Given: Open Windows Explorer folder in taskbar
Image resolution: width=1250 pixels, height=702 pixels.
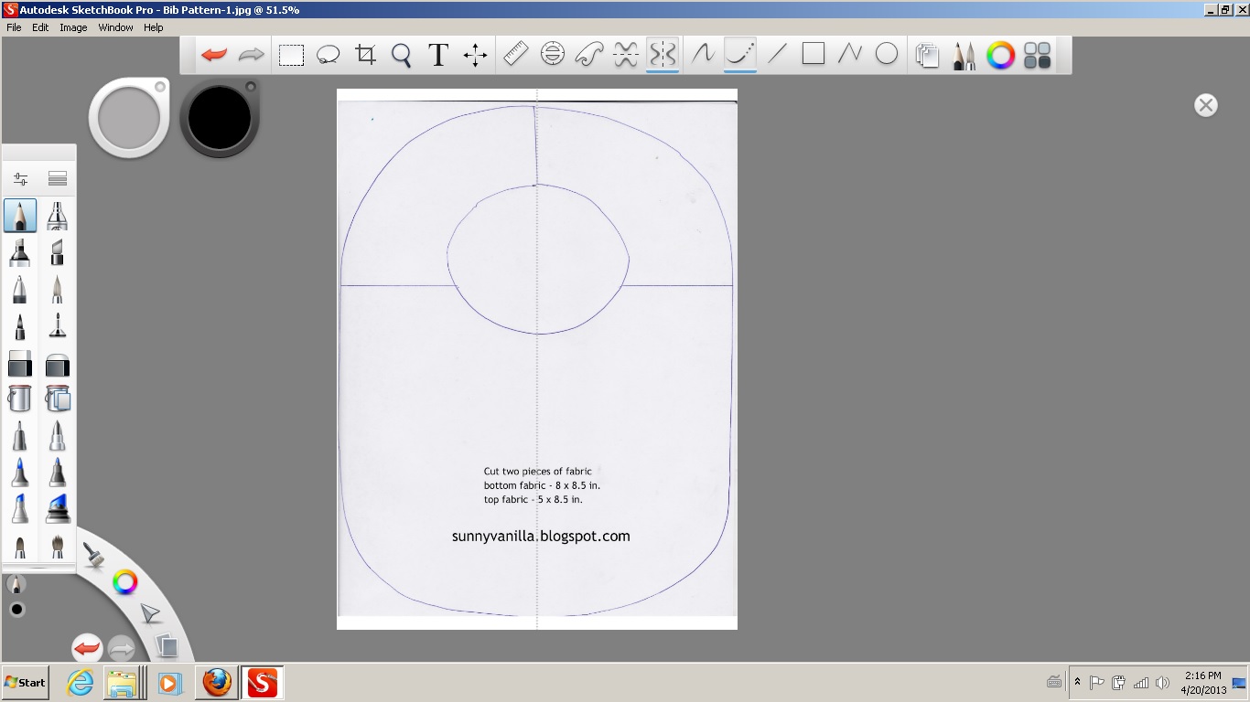Looking at the screenshot, I should (x=122, y=683).
